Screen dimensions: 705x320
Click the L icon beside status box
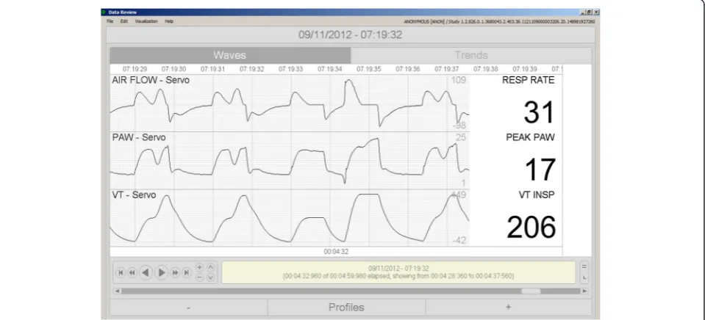tap(584, 278)
